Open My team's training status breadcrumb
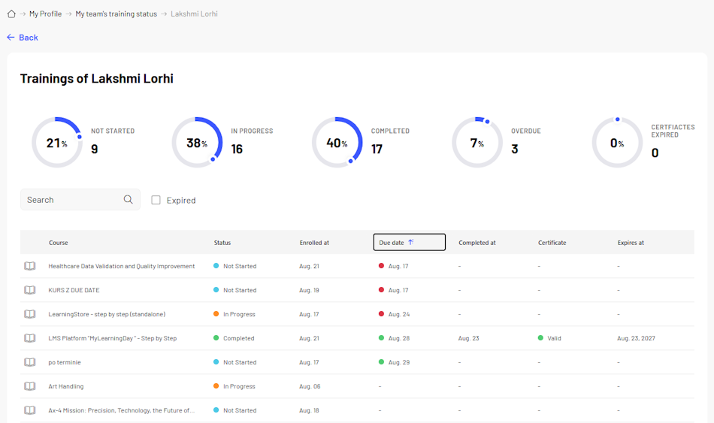The width and height of the screenshot is (714, 423). coord(116,14)
